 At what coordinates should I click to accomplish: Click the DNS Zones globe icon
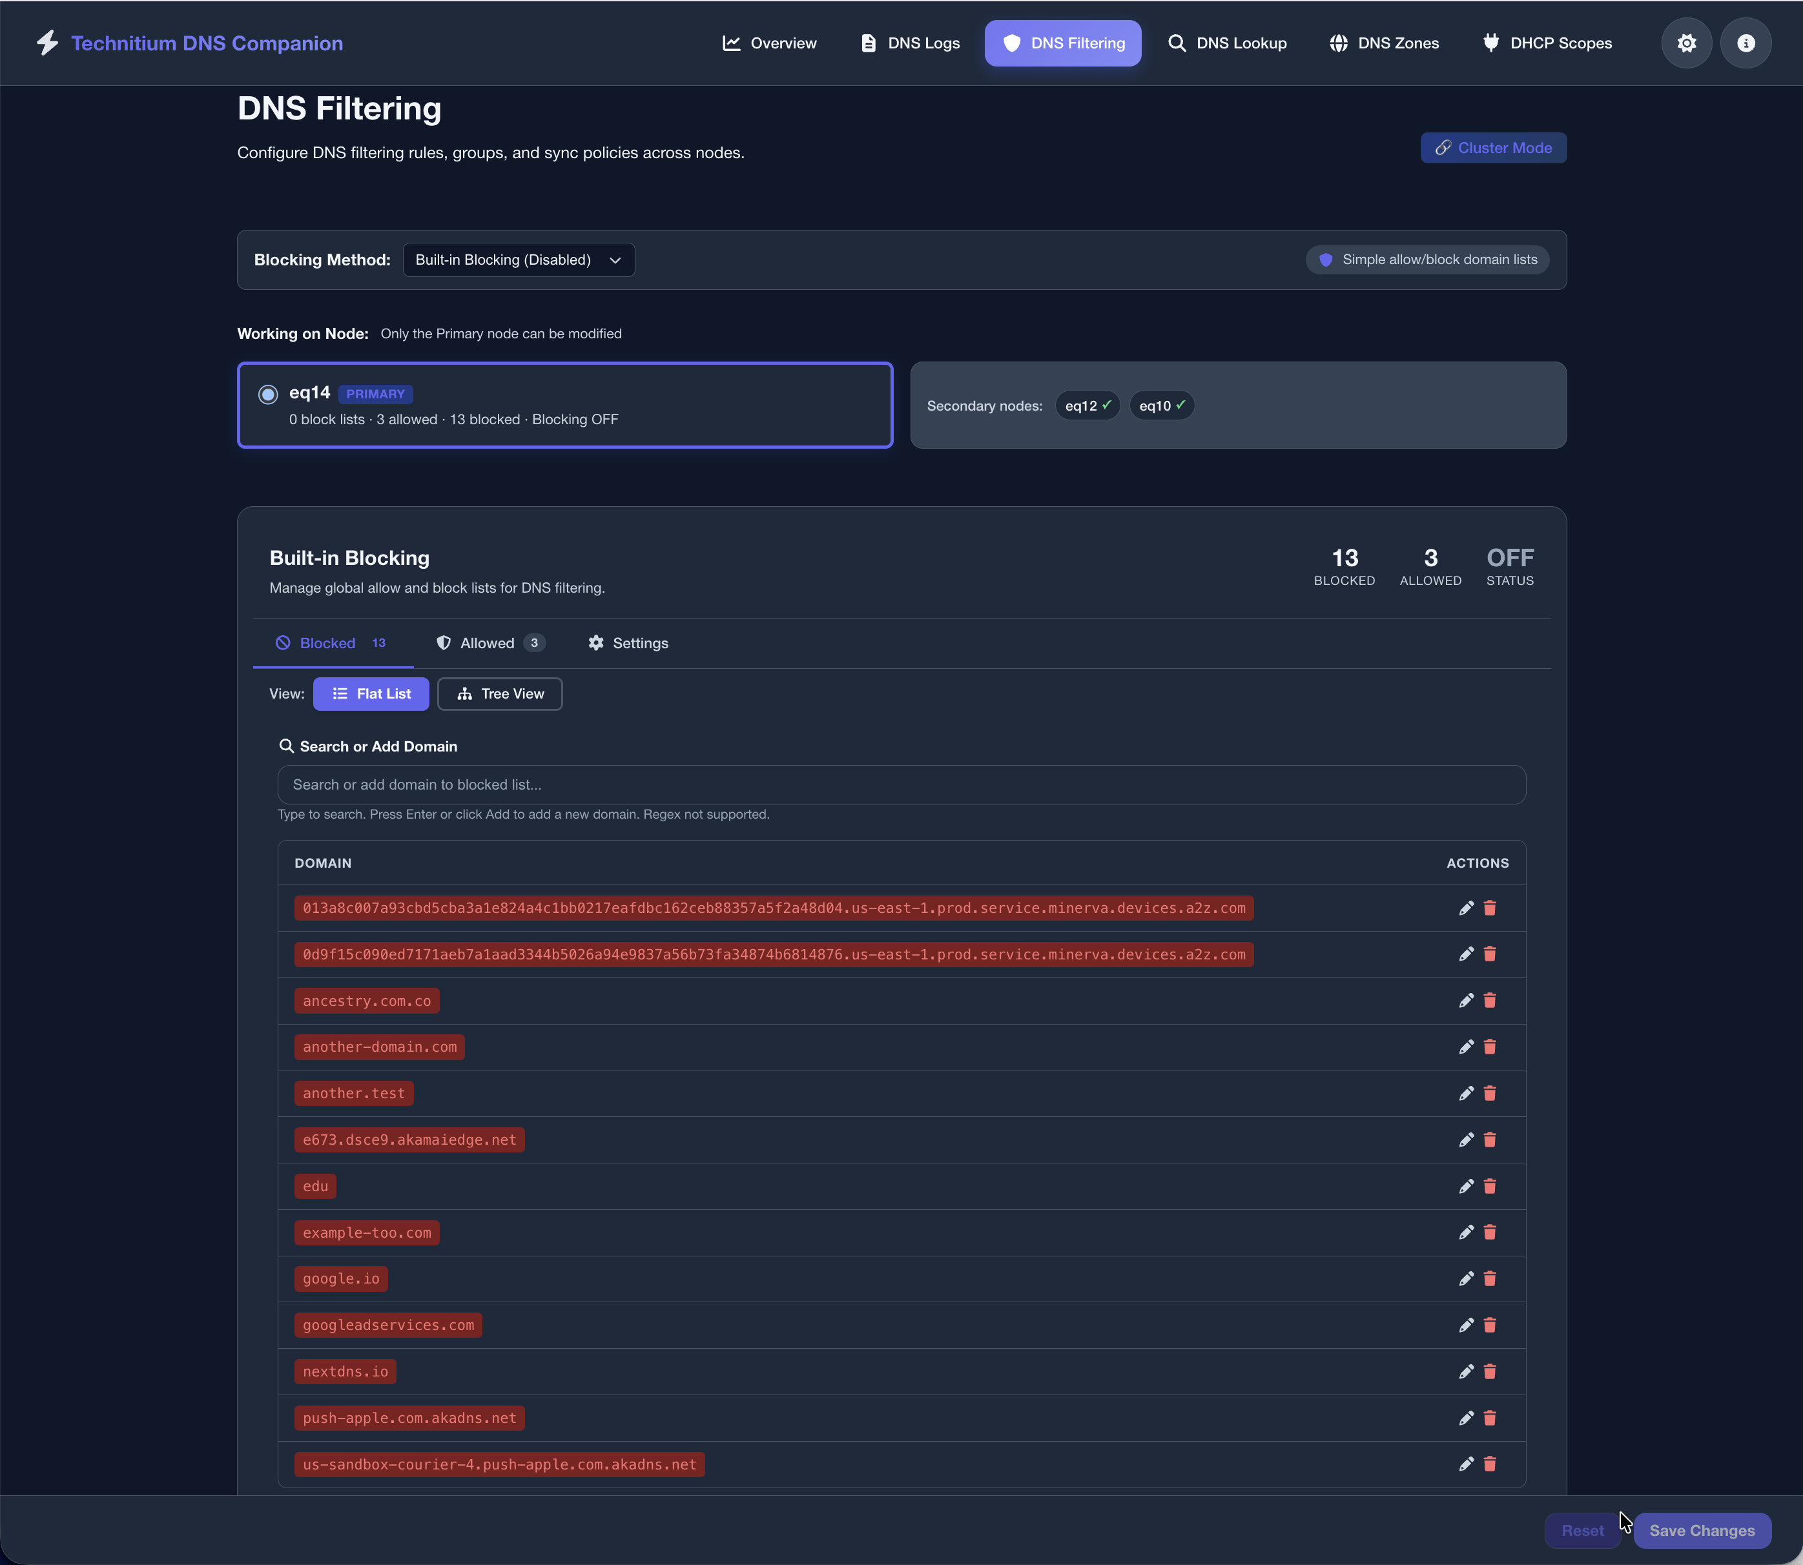(x=1338, y=43)
